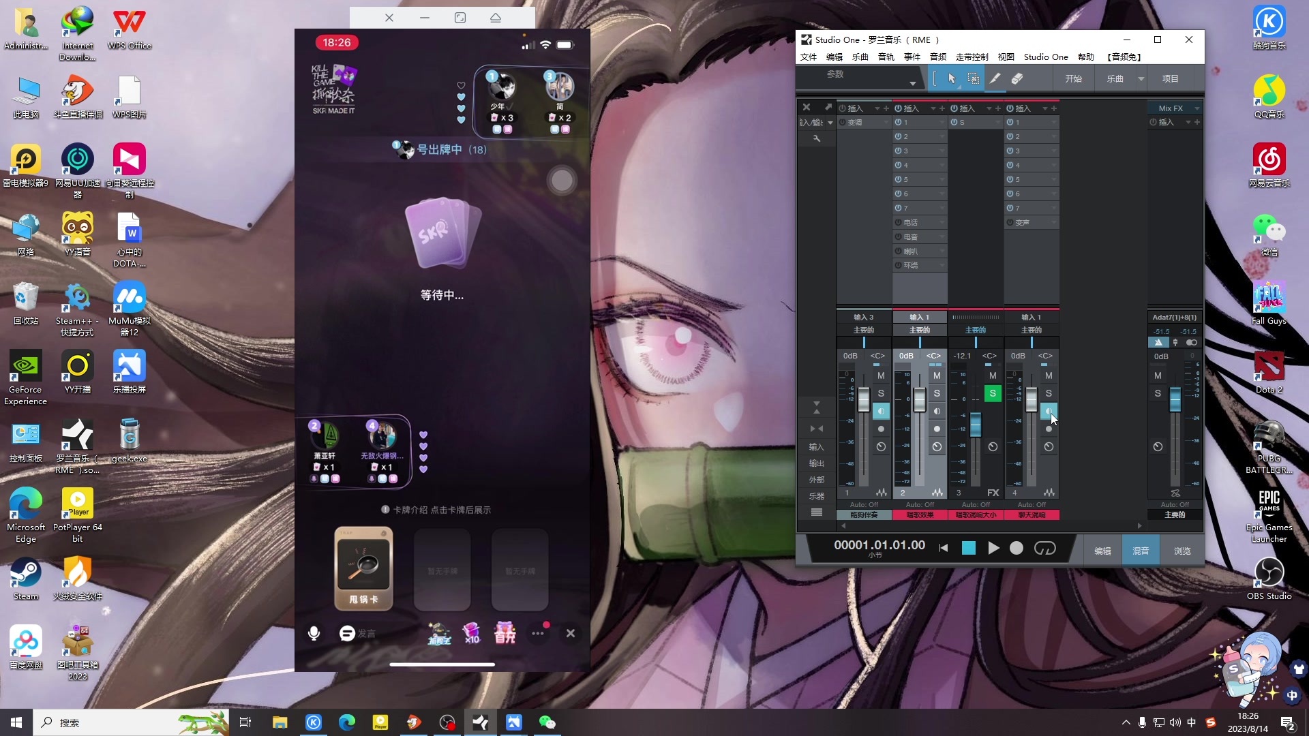
Task: Open the Adat7(1)+8(1) output selector
Action: click(1175, 318)
